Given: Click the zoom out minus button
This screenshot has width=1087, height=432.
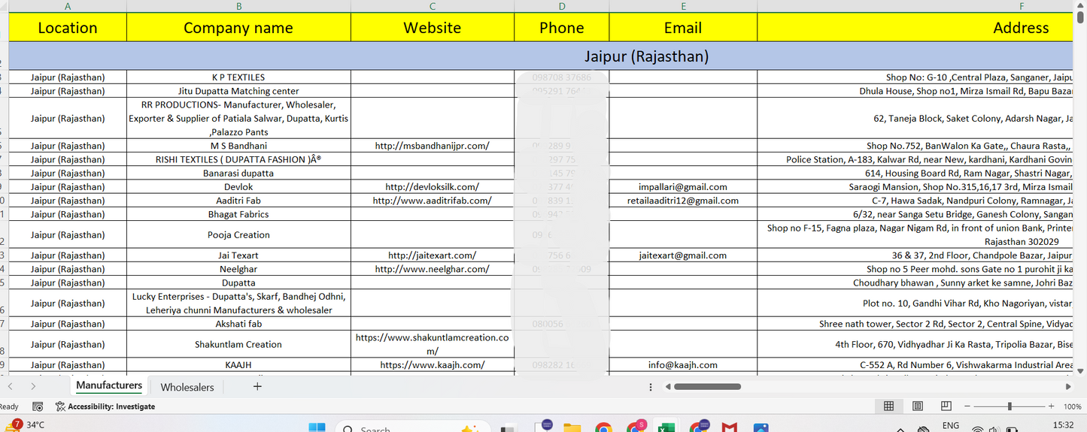Looking at the screenshot, I should tap(967, 406).
